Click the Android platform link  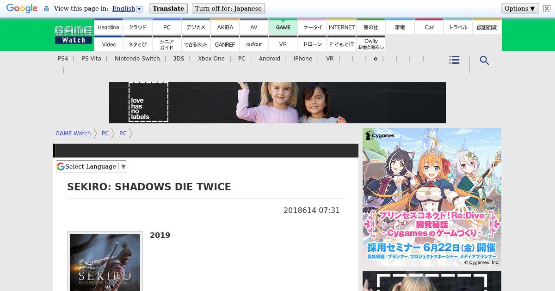(x=269, y=59)
